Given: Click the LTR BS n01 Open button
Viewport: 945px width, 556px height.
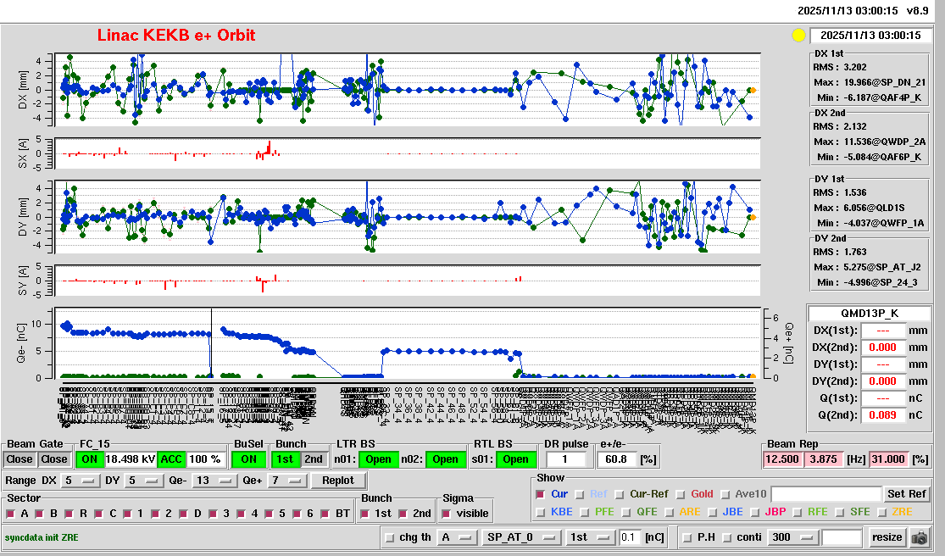Looking at the screenshot, I should pyautogui.click(x=378, y=459).
